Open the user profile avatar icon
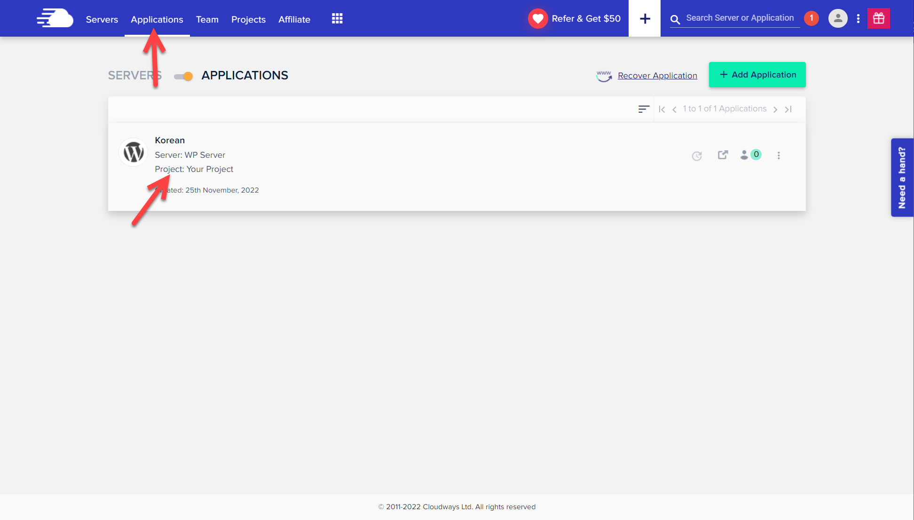Screen dimensions: 914x520 (837, 19)
